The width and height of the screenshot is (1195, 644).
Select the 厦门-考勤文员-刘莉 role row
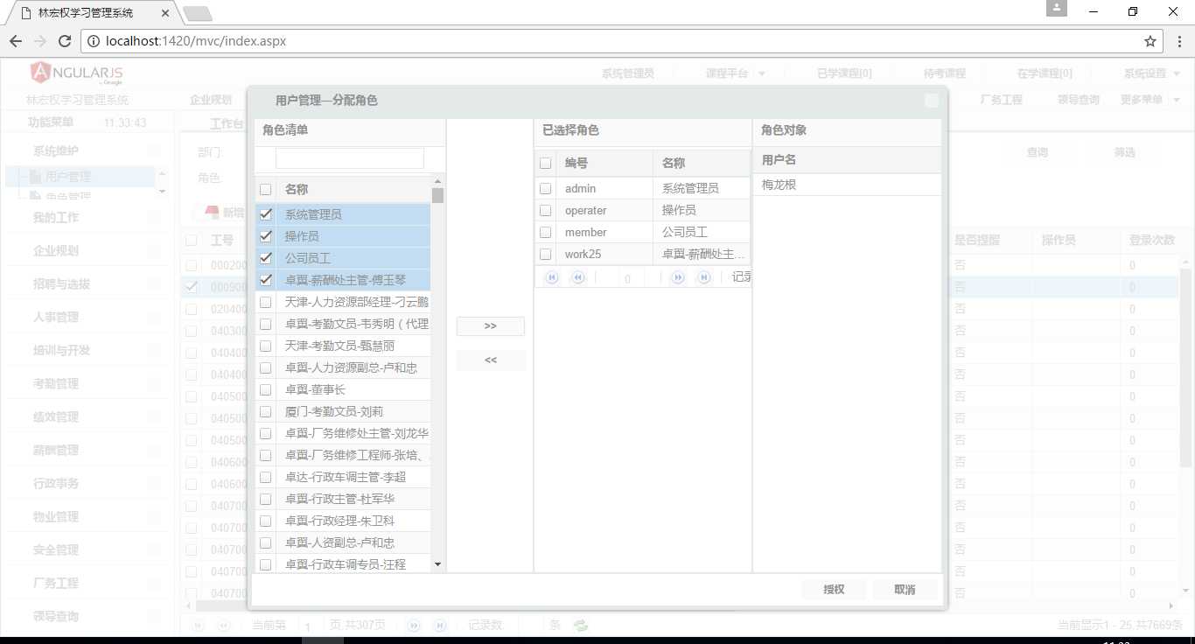click(343, 411)
